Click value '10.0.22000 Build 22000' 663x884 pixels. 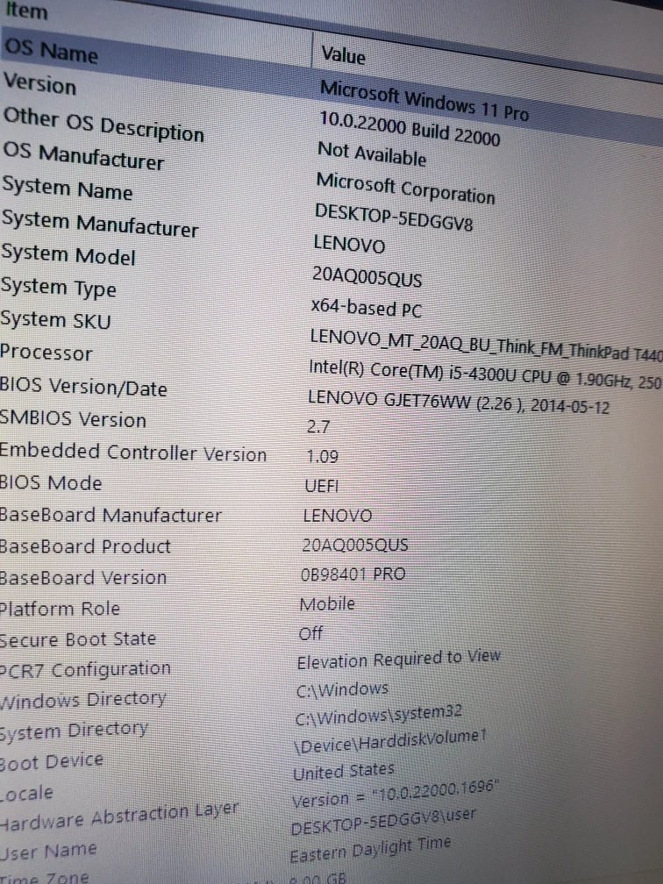point(410,128)
